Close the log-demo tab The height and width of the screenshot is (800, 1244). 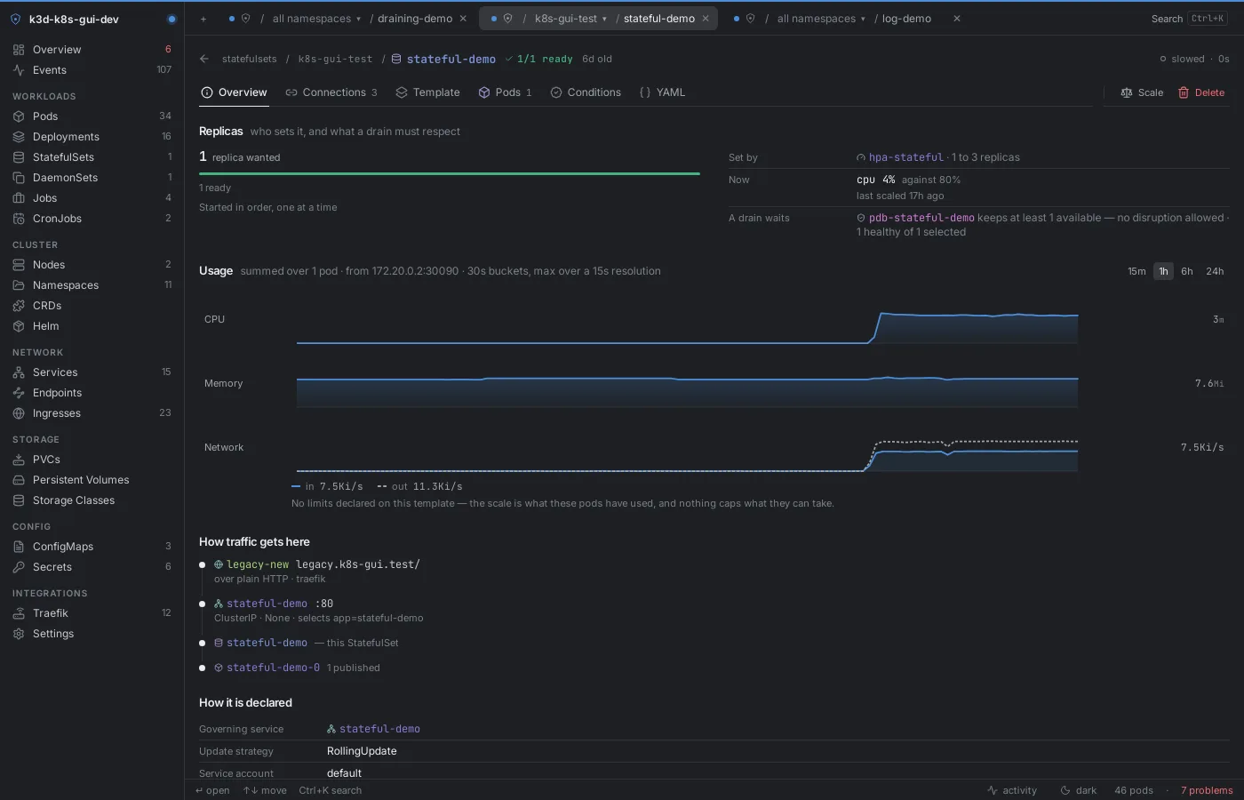point(957,19)
